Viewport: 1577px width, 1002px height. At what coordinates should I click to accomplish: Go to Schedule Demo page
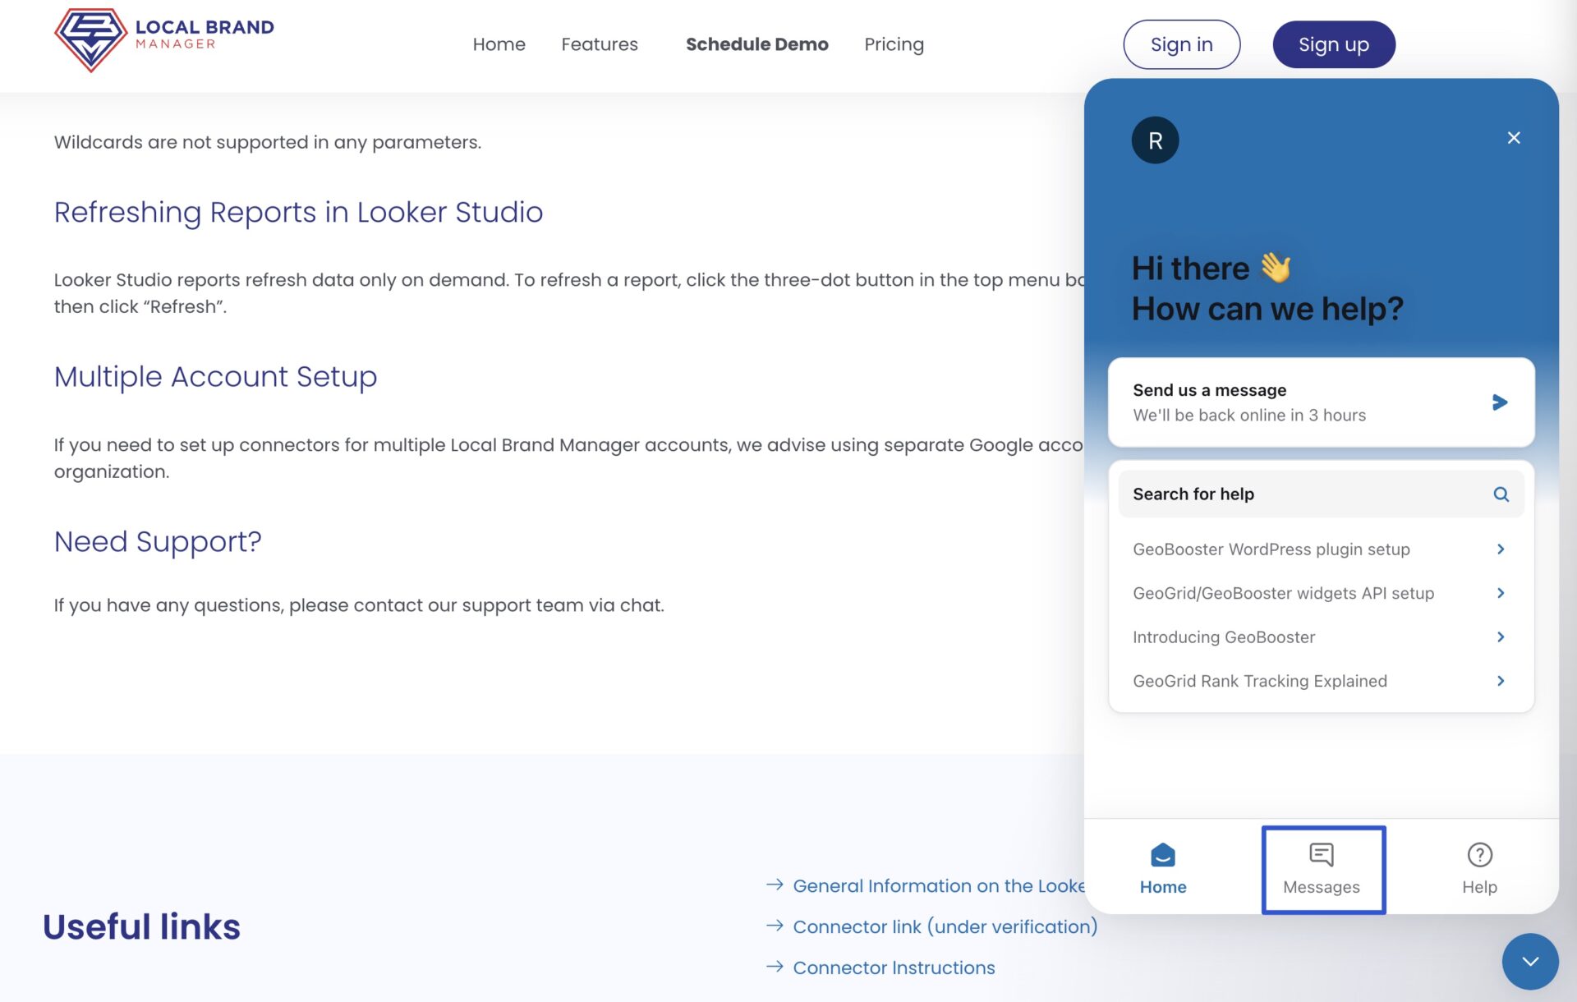point(756,44)
